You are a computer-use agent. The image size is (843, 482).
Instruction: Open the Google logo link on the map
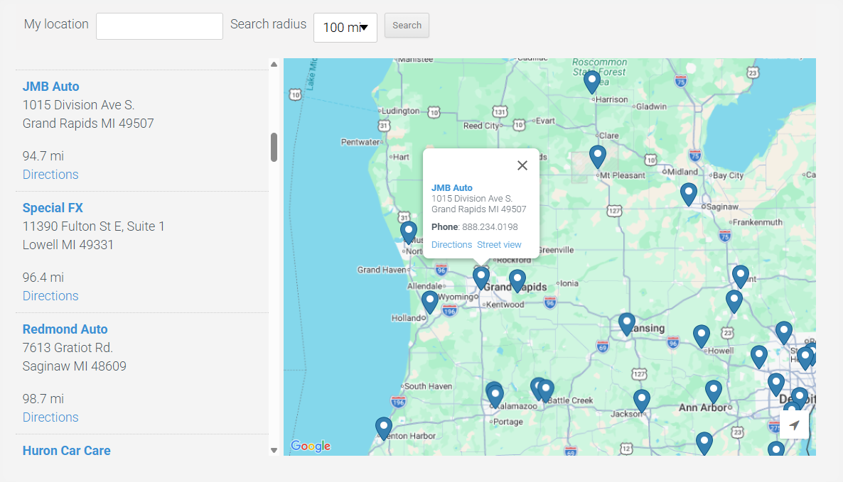click(311, 446)
